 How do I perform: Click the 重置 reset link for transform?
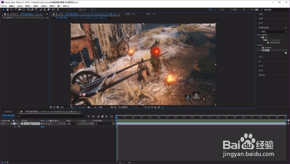click(42, 127)
